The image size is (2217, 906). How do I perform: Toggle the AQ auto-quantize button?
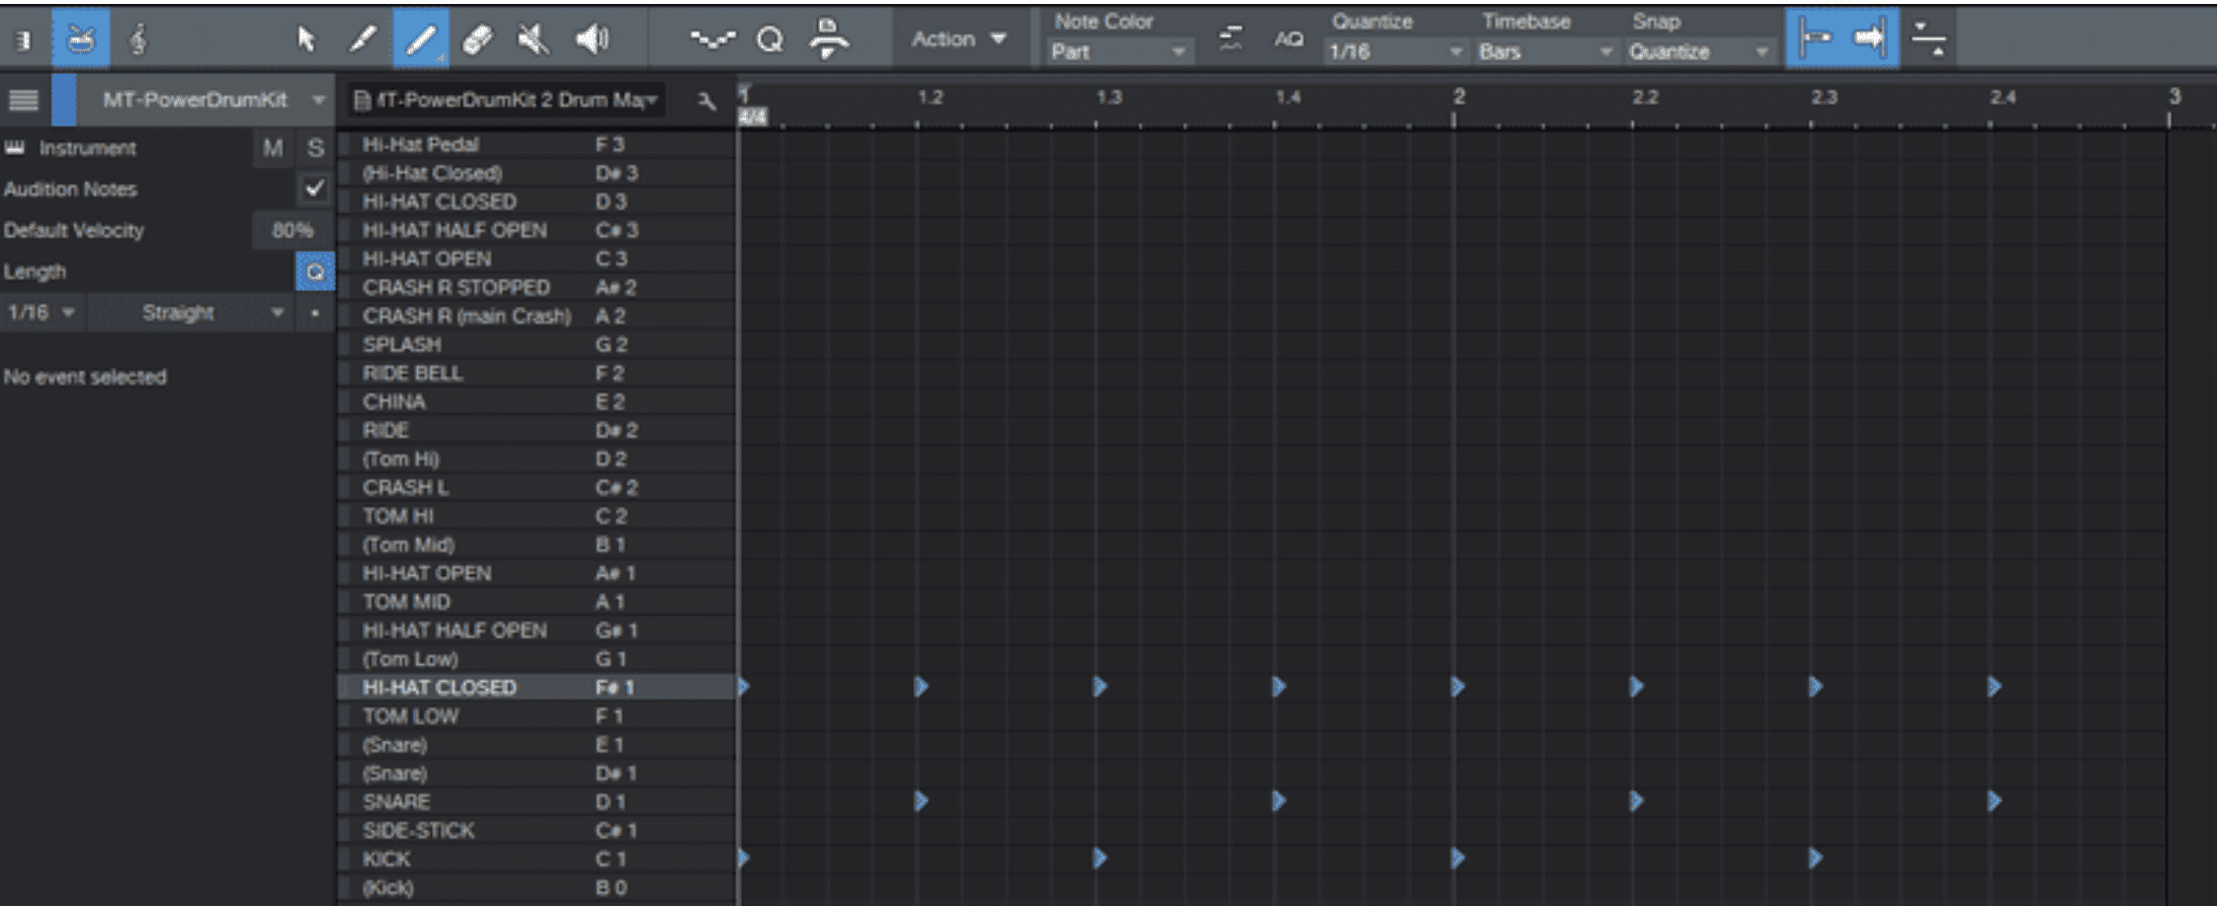(1288, 39)
